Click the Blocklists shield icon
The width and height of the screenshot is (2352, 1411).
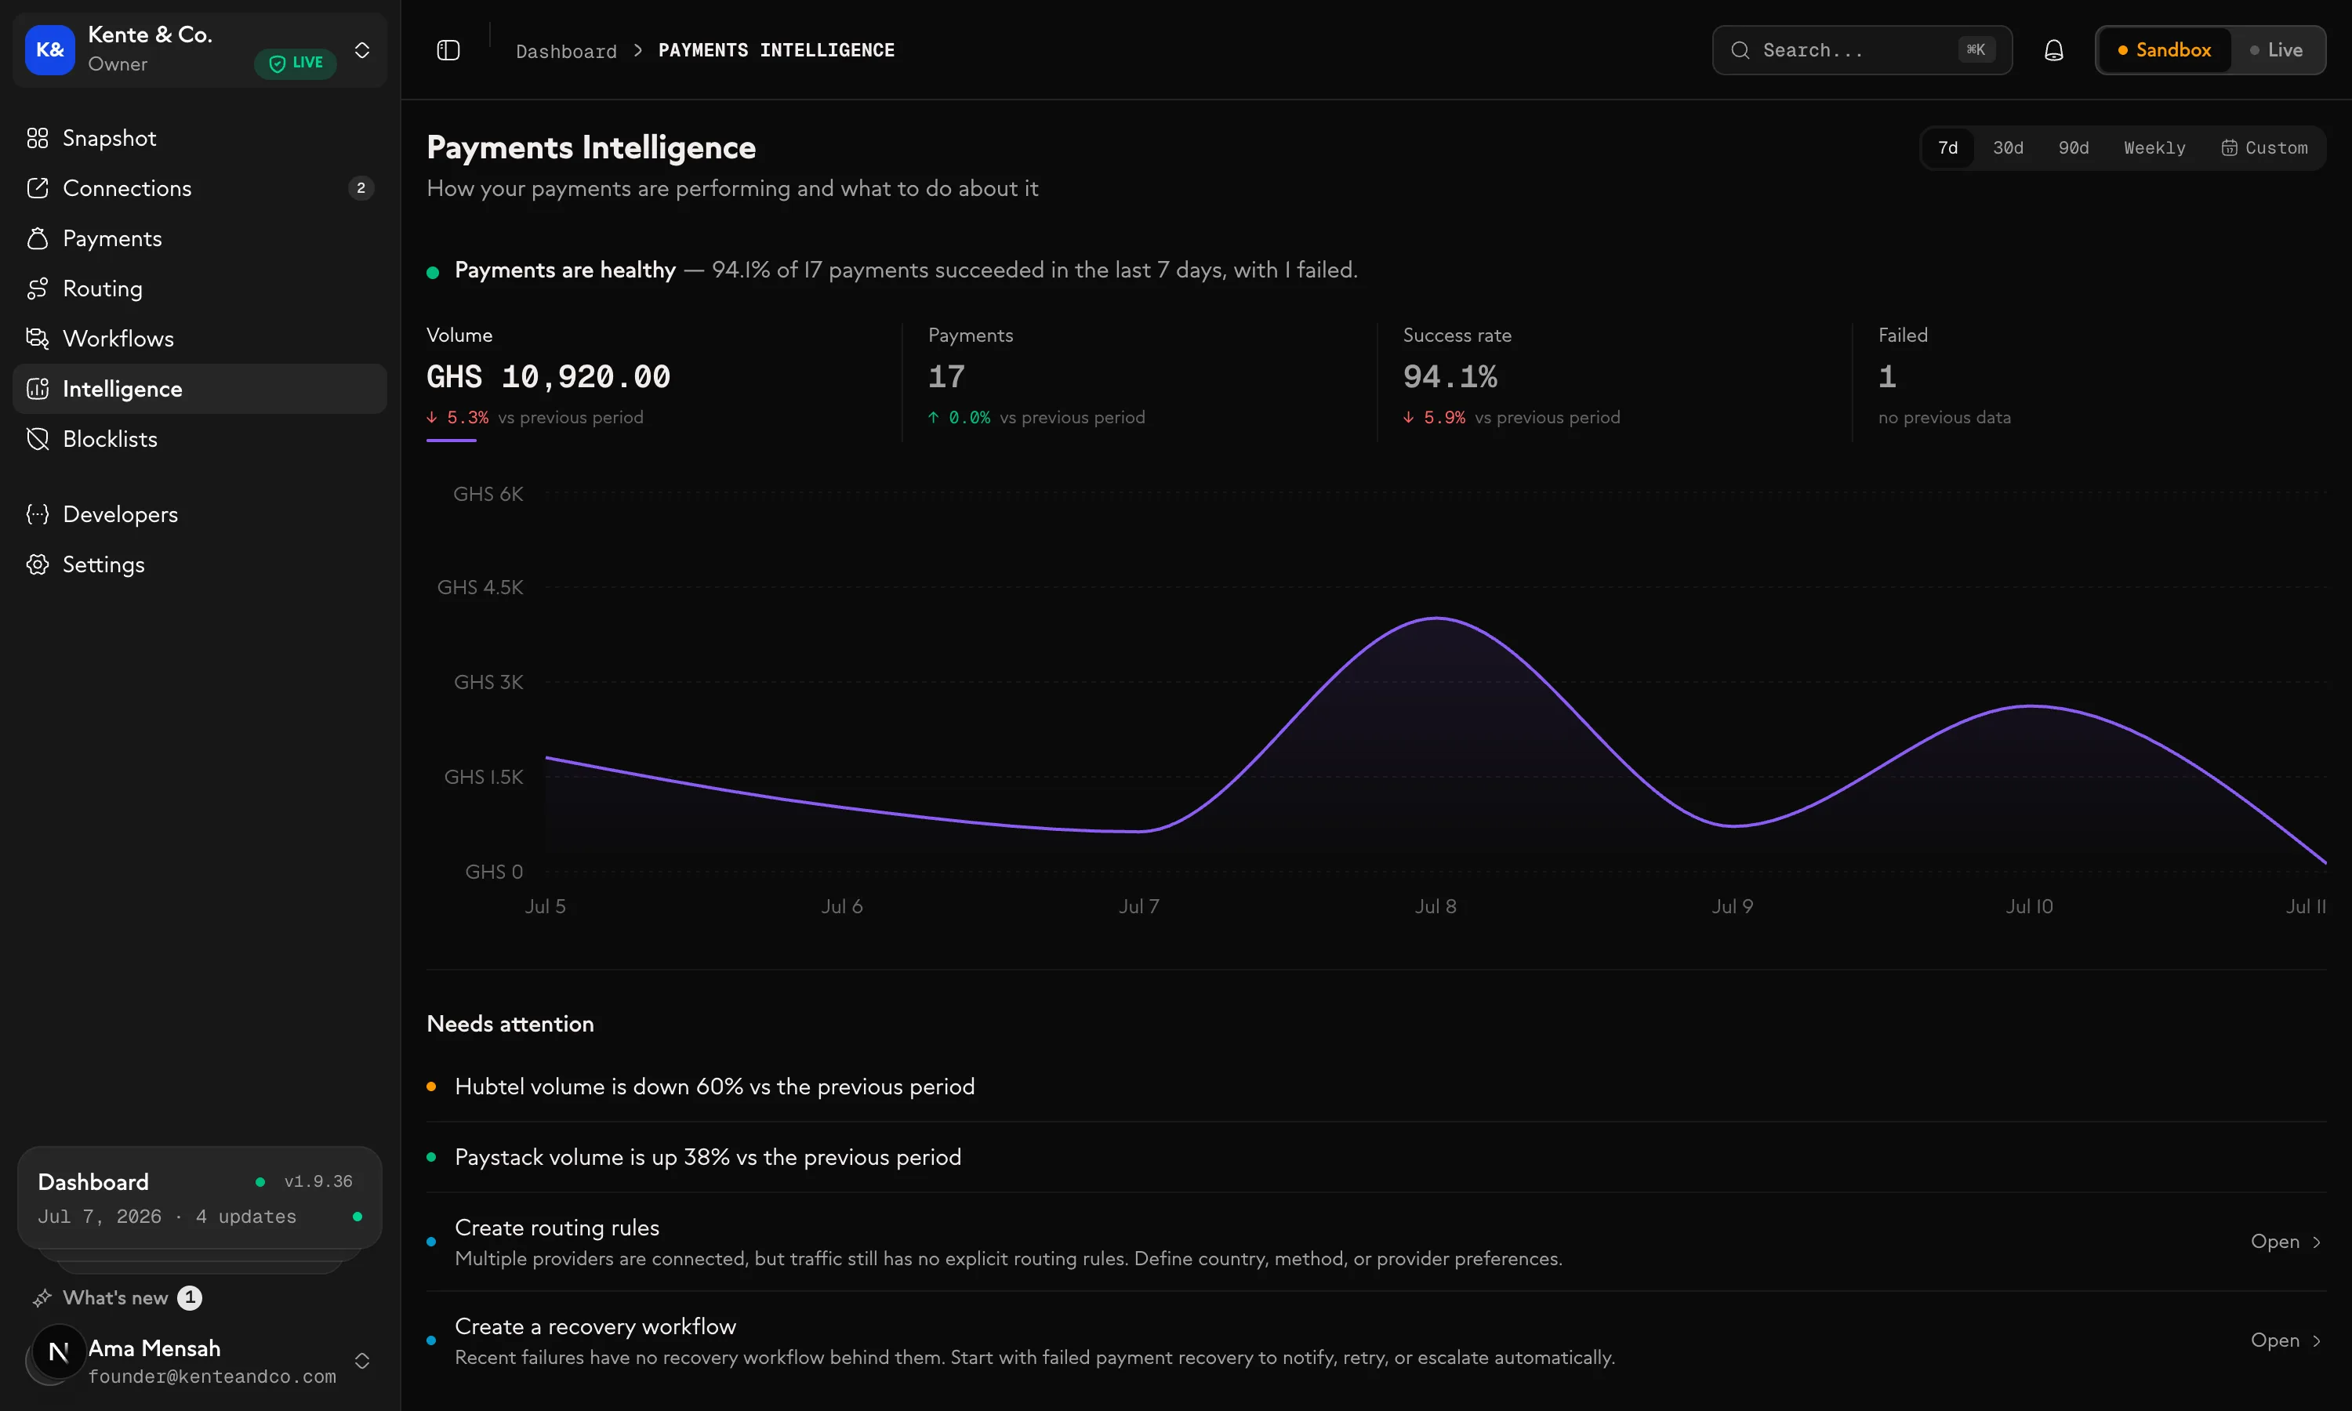coord(37,439)
